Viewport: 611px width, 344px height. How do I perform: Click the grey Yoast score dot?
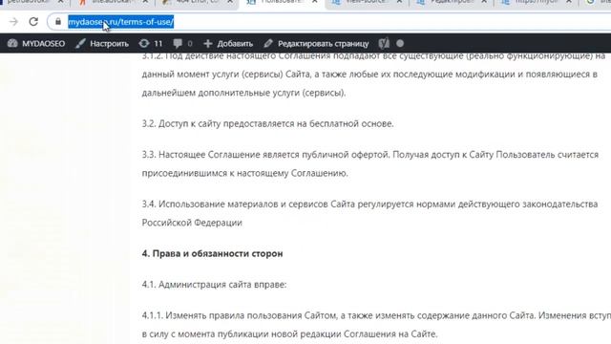click(x=400, y=43)
